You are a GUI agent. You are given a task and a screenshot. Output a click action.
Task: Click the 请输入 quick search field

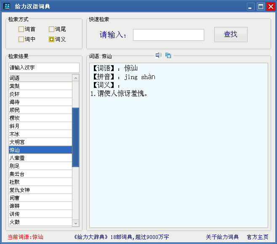168,35
